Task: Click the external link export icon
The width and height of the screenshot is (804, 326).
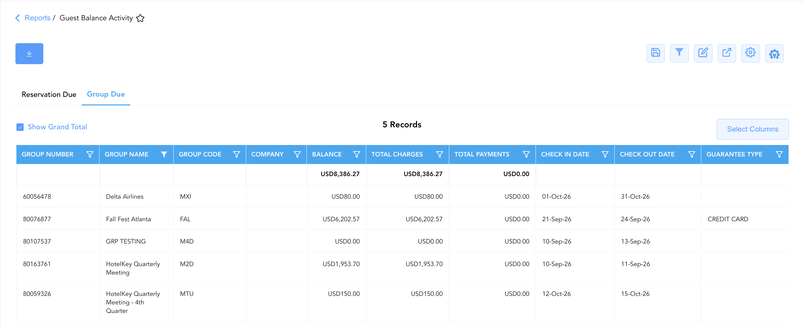Action: tap(727, 53)
